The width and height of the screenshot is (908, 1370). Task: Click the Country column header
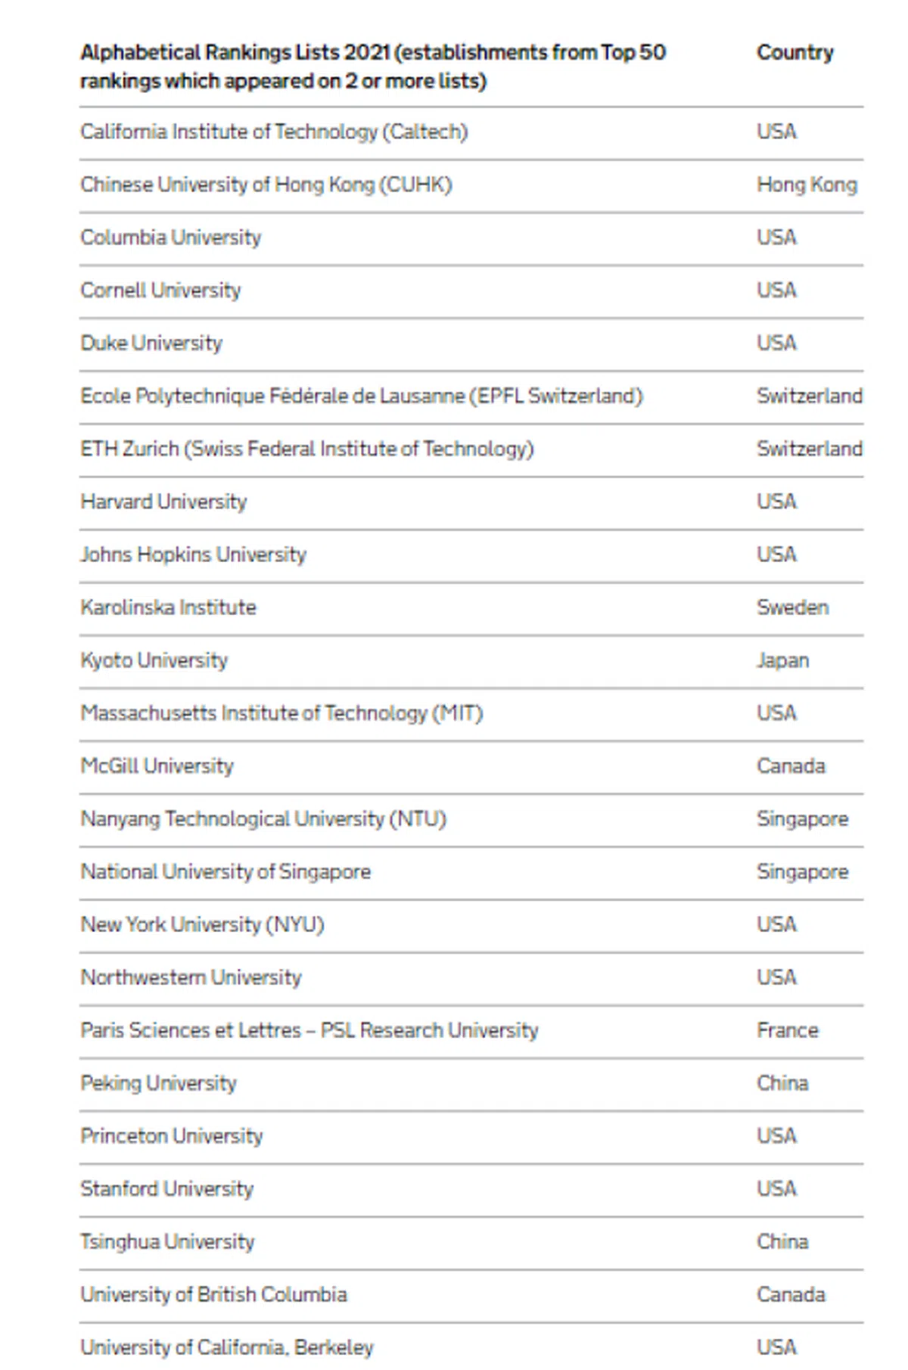[x=794, y=52]
